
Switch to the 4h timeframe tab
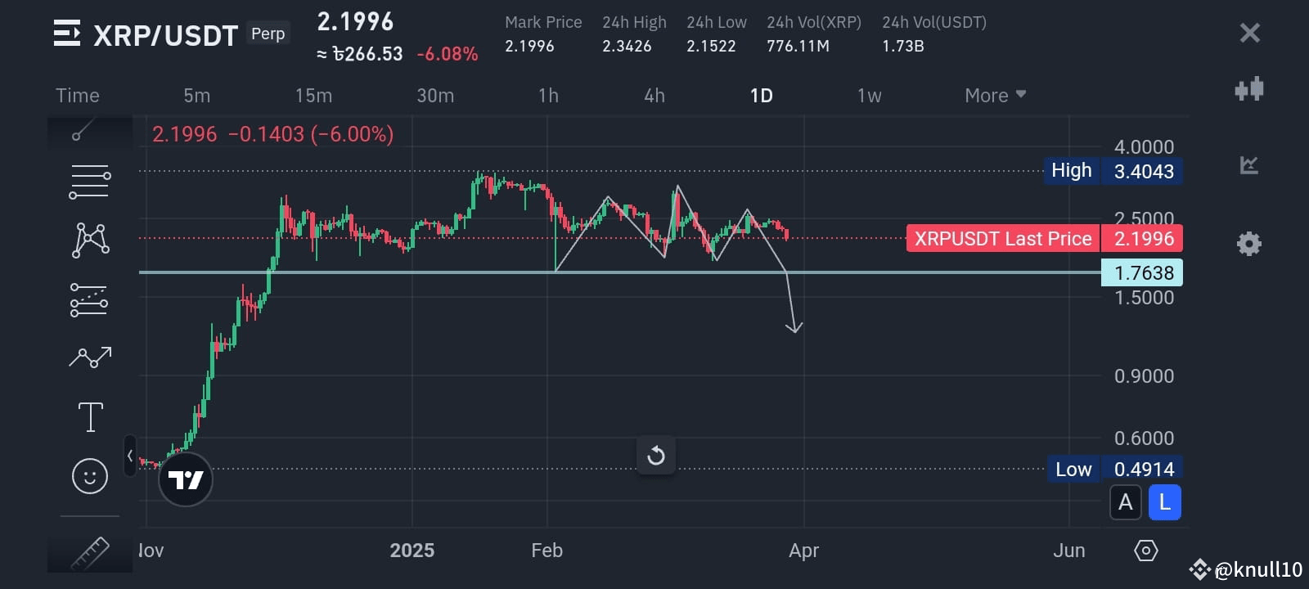coord(654,96)
